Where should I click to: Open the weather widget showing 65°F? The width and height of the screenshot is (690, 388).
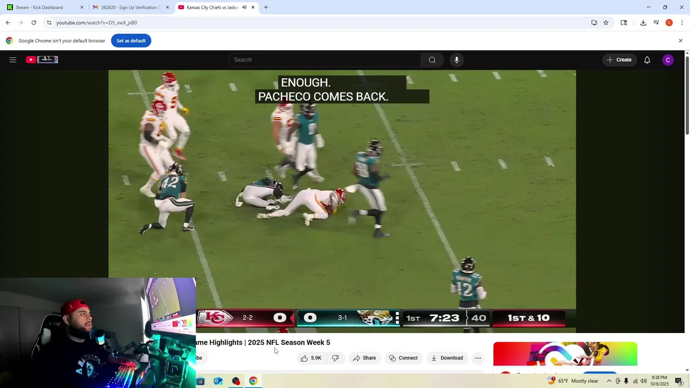[x=572, y=381]
